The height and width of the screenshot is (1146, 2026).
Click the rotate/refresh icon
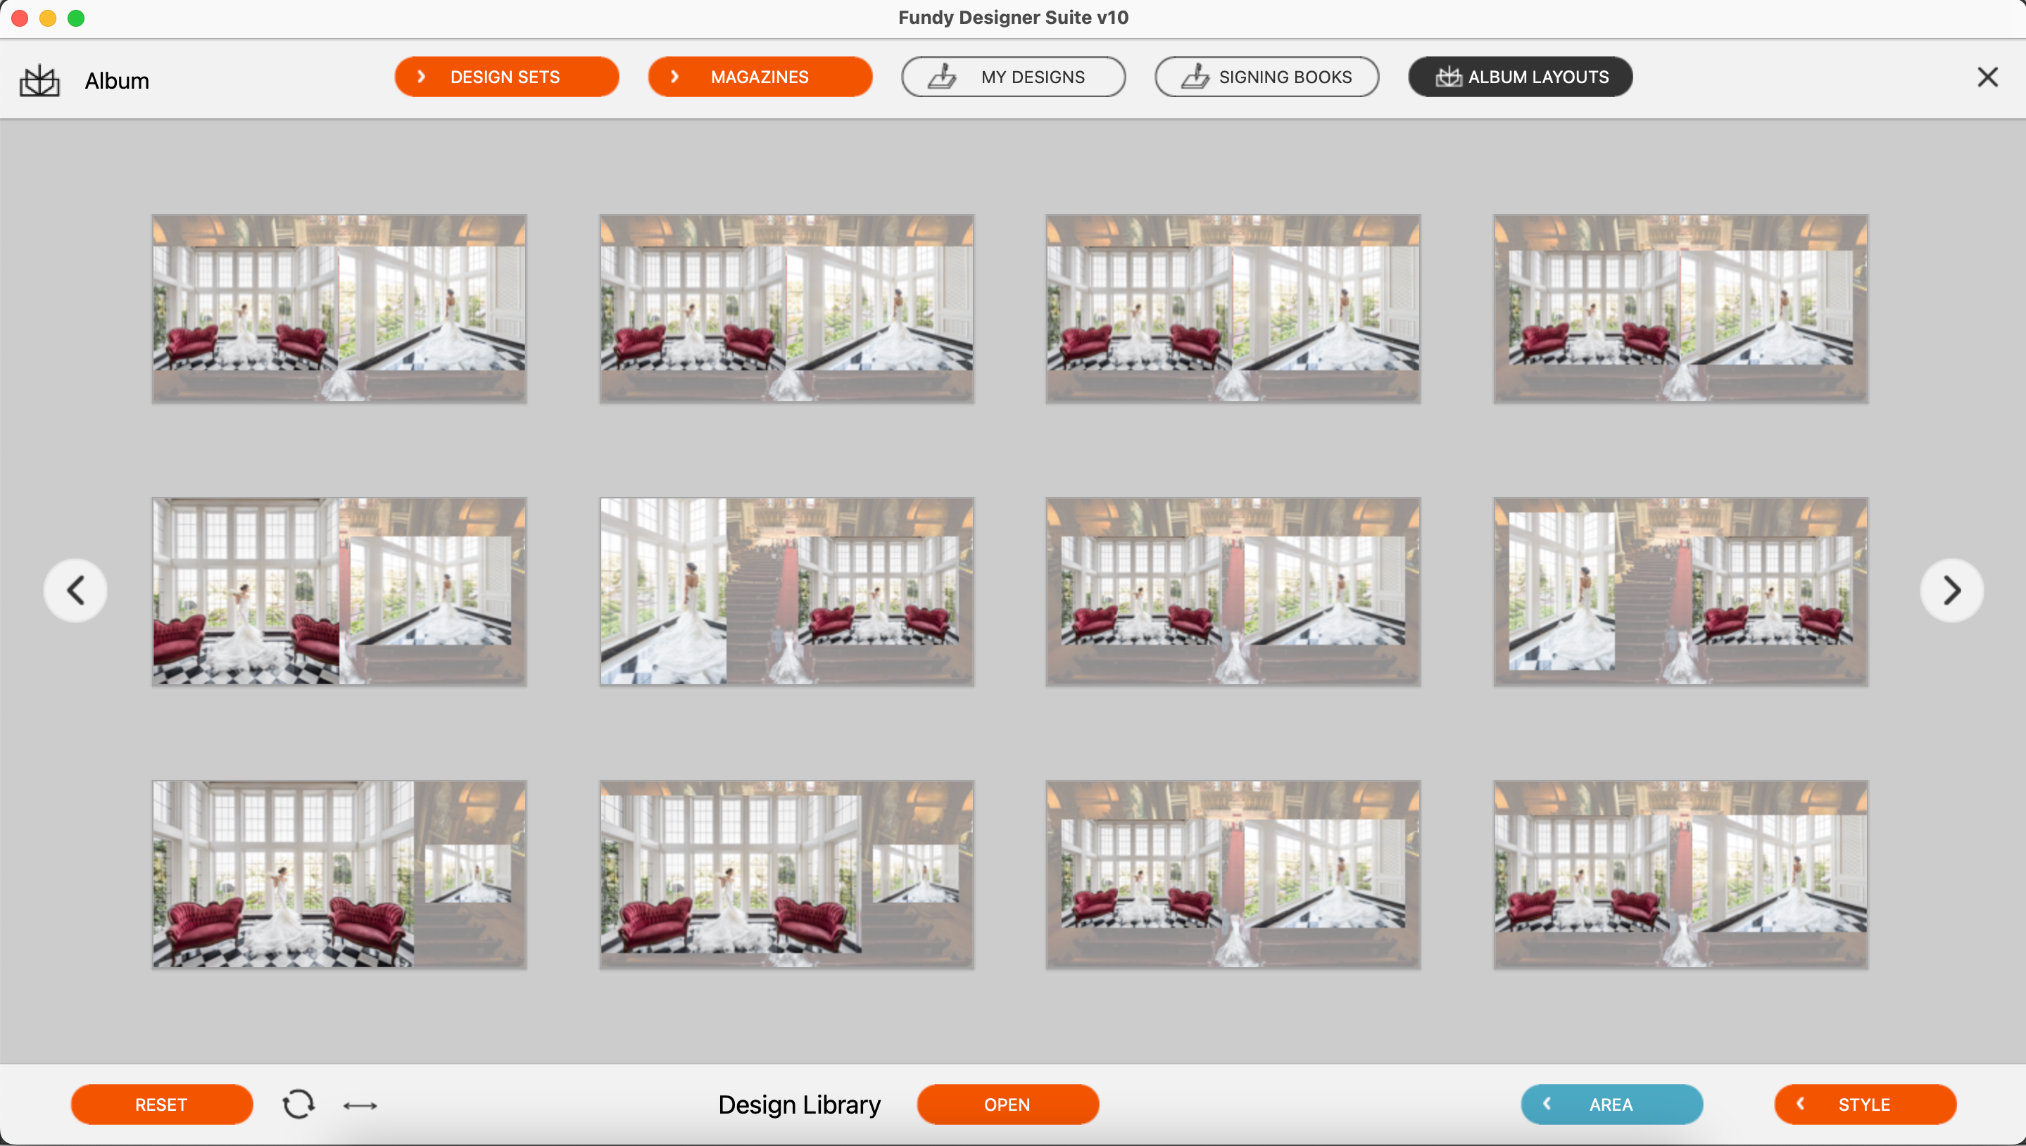click(x=298, y=1103)
